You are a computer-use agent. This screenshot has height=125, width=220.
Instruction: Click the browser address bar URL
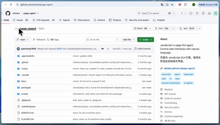(x=37, y=5)
